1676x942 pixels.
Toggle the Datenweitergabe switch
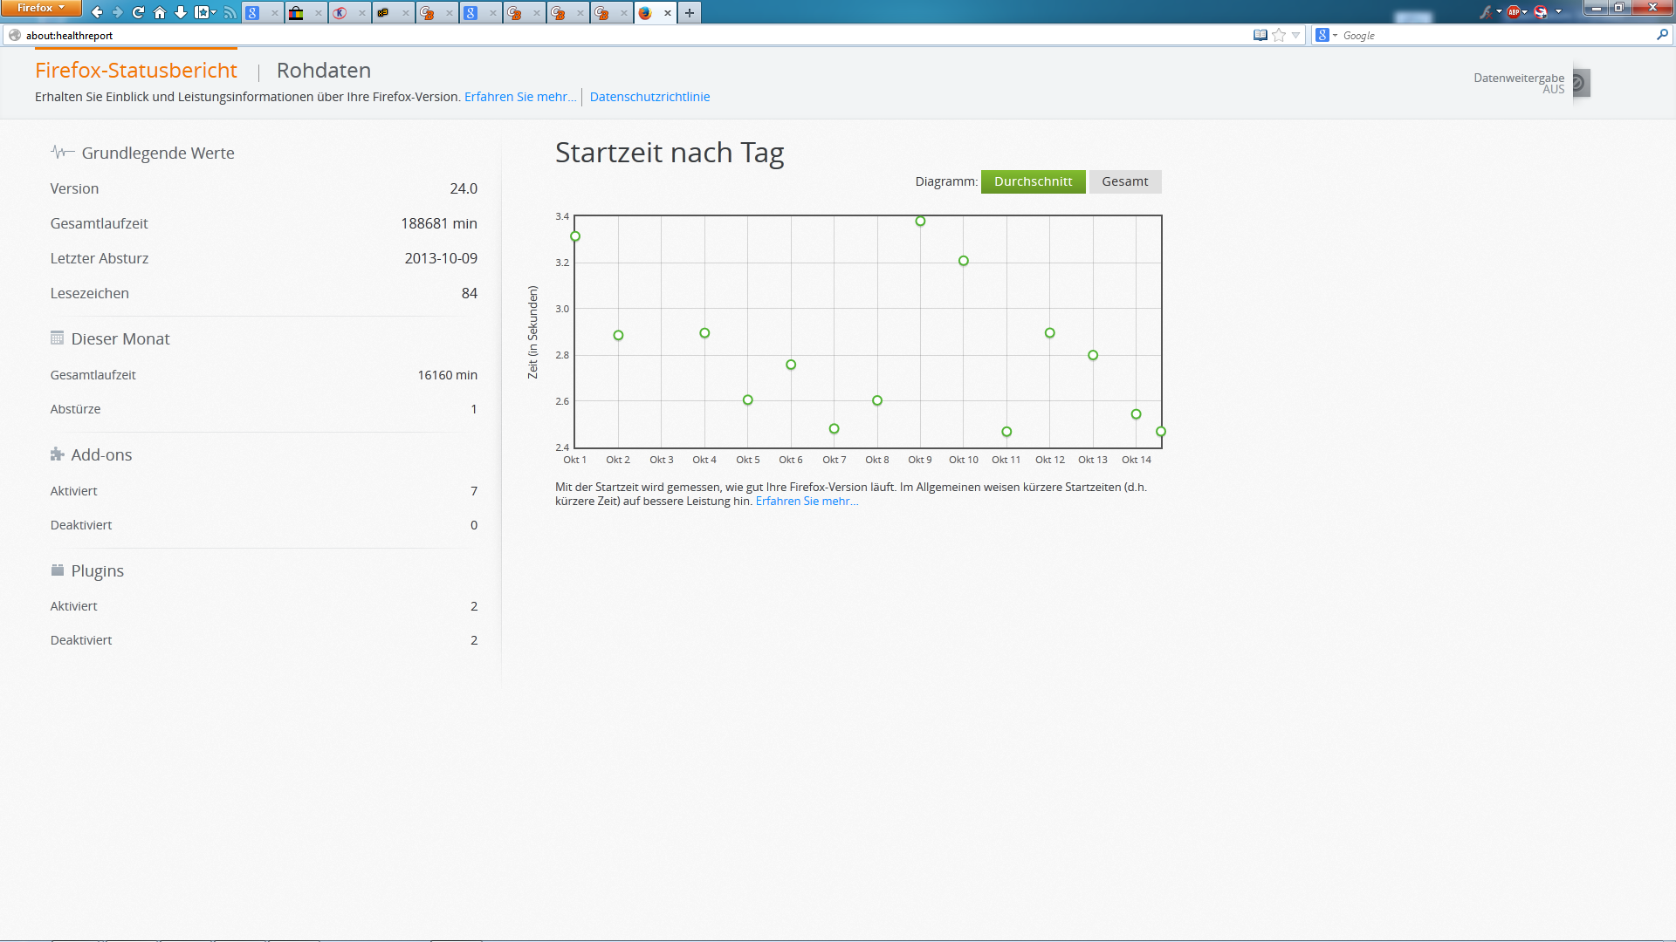point(1581,83)
